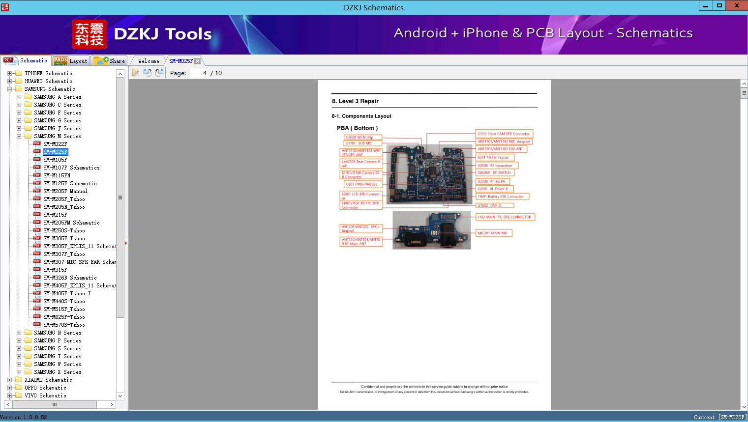
Task: Click PDF icon beside SM-M625F-Tshoo
Action: [37, 316]
